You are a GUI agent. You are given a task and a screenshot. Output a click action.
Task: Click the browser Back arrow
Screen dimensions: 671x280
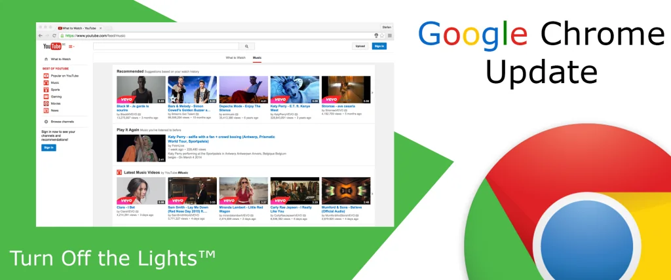point(41,35)
